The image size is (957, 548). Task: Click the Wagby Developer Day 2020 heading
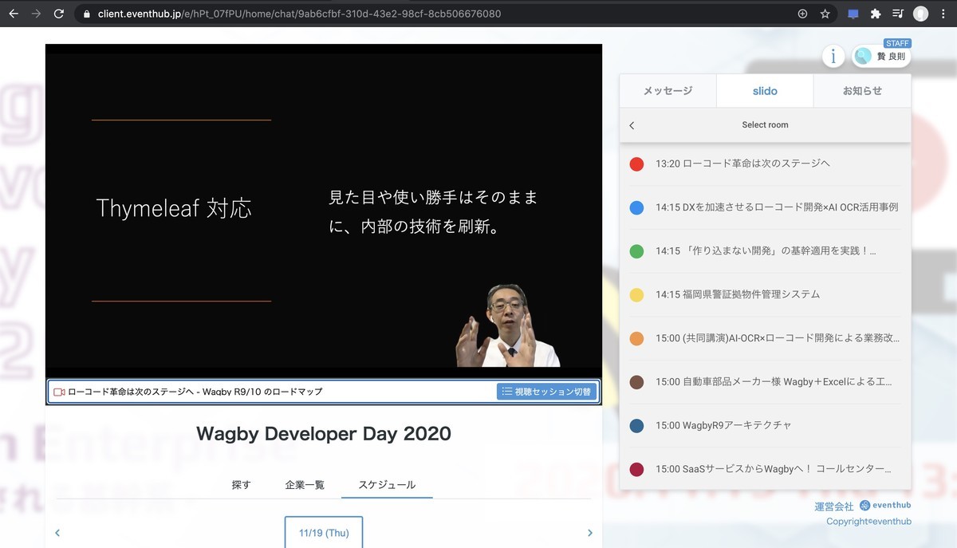[x=324, y=434]
